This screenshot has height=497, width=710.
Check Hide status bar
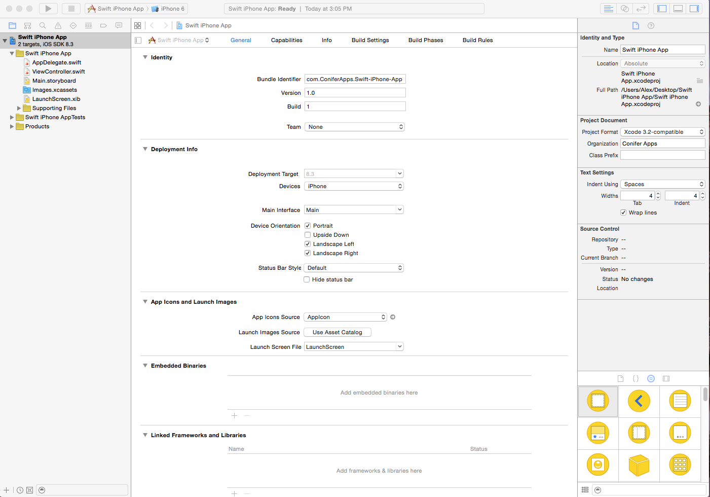click(x=307, y=279)
